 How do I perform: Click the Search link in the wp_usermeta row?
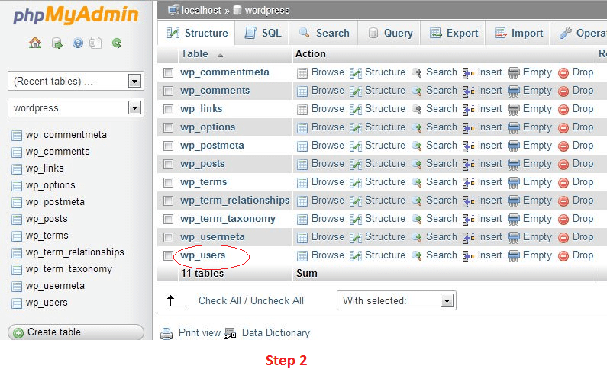[441, 237]
